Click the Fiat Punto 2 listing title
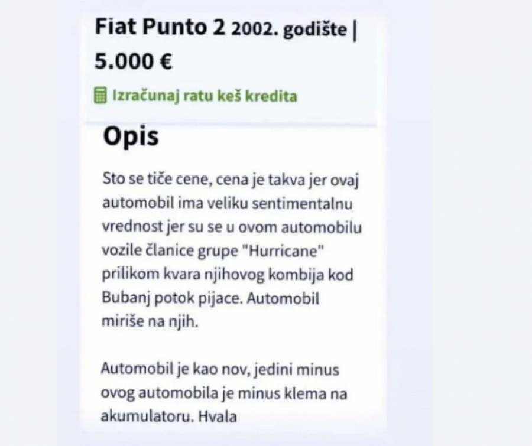This screenshot has height=446, width=532. click(160, 28)
